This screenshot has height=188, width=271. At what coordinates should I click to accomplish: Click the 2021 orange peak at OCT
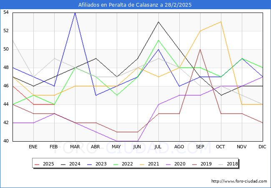pyautogui.click(x=221, y=22)
